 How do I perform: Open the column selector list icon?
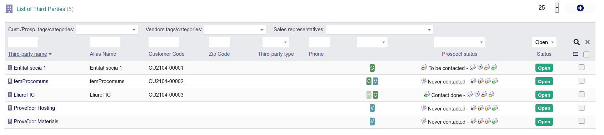point(575,54)
